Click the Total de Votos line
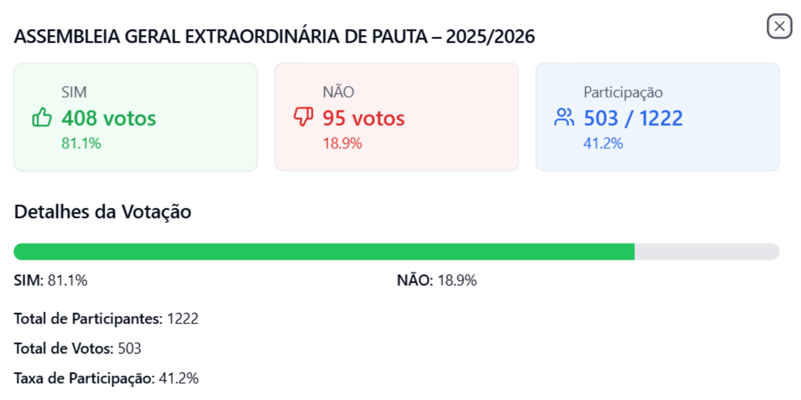 [78, 348]
